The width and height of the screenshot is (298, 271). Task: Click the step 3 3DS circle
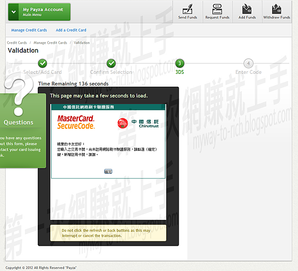point(180,63)
